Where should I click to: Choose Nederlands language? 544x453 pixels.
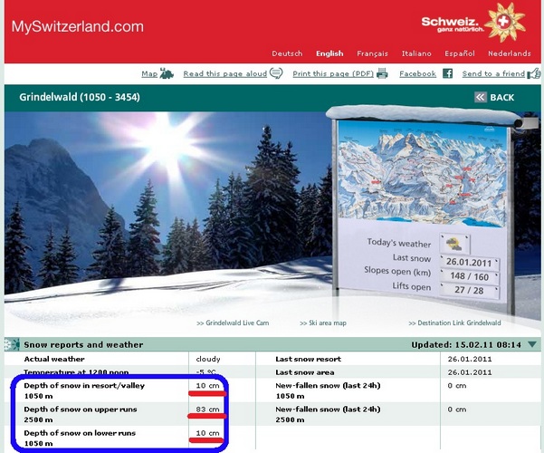pos(510,53)
